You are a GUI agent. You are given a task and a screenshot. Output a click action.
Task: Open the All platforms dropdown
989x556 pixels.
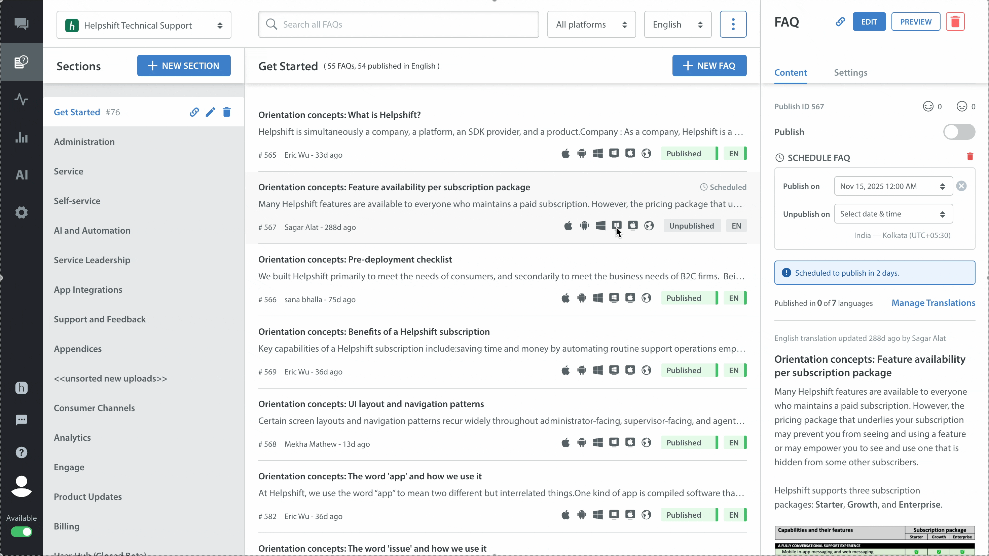tap(591, 25)
